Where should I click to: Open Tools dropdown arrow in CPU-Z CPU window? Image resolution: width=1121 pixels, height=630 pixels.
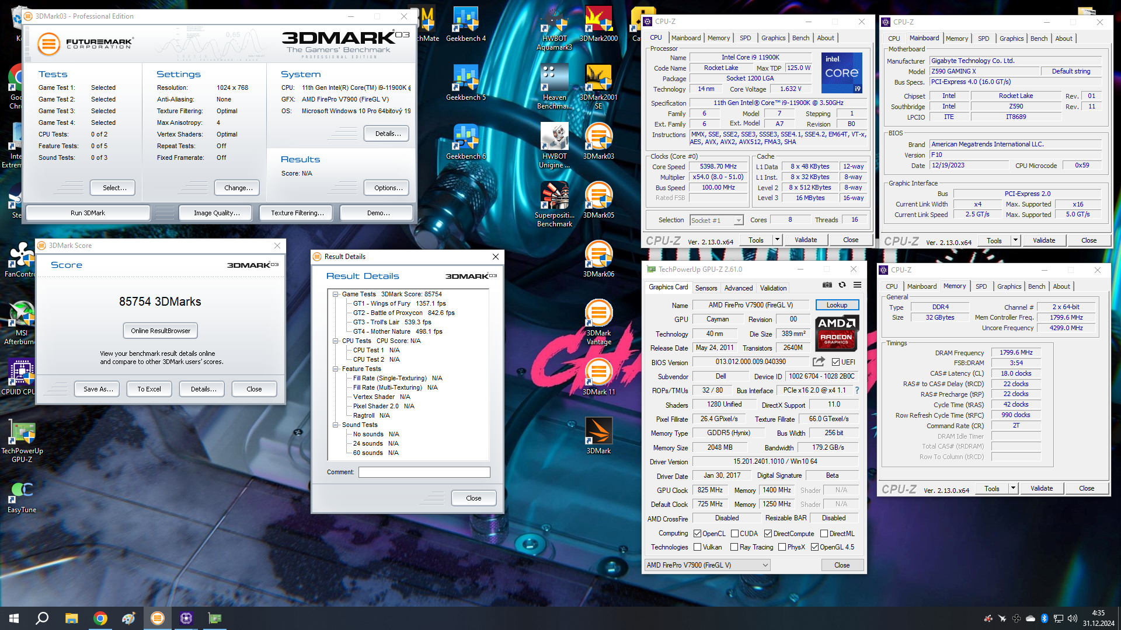pos(777,240)
